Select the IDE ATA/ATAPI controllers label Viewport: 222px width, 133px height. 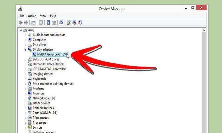(x=50, y=69)
